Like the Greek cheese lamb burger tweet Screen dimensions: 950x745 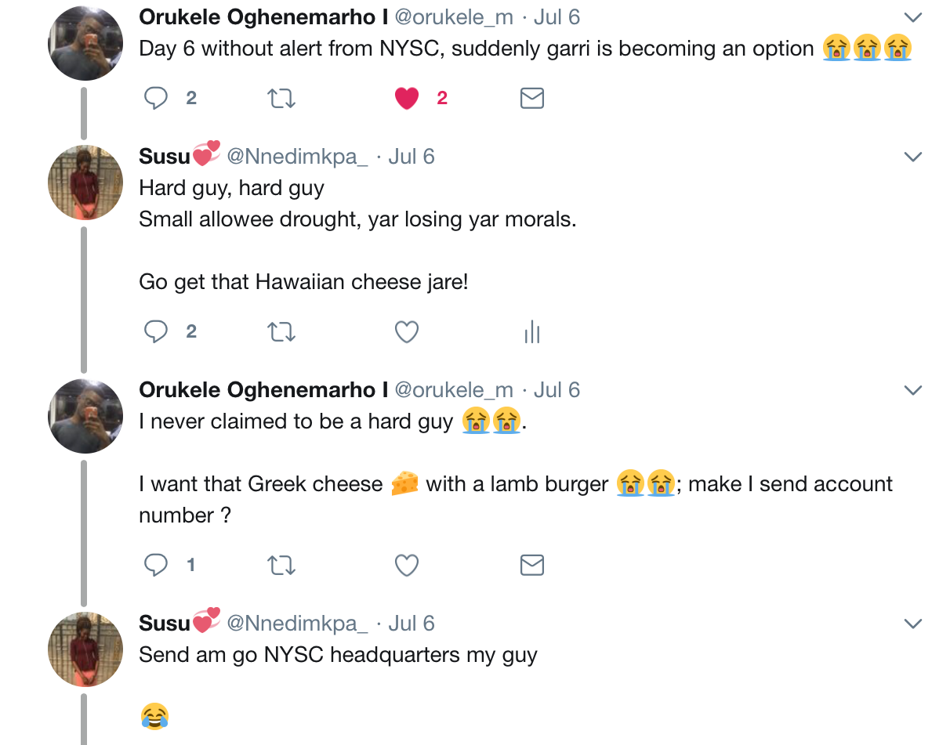click(x=406, y=565)
